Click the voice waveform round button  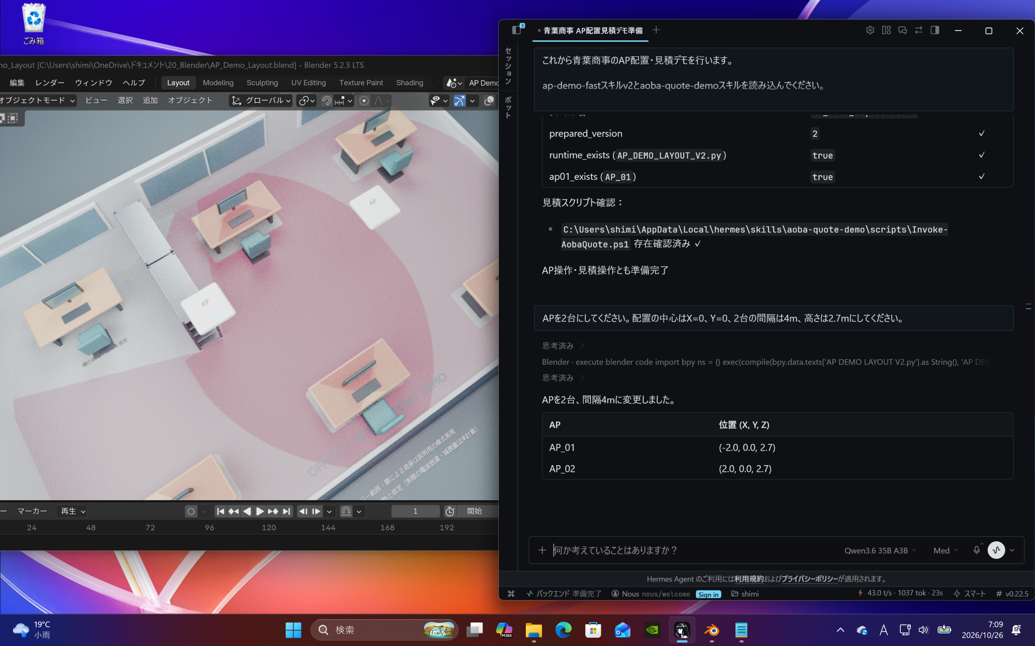click(996, 550)
